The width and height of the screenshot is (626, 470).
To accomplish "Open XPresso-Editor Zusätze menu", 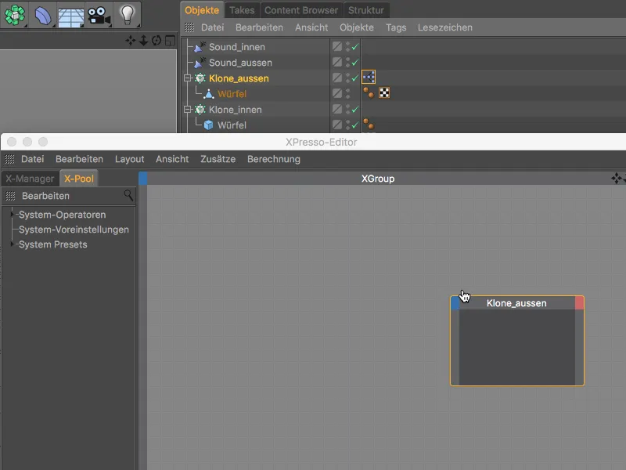I will pyautogui.click(x=218, y=159).
